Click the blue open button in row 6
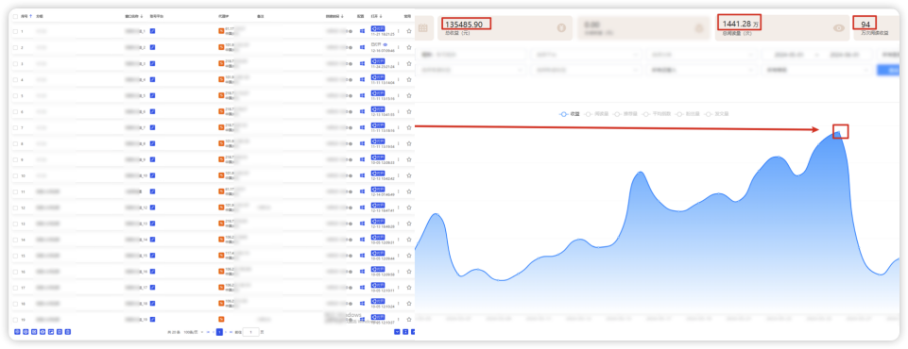This screenshot has height=349, width=908. point(378,108)
